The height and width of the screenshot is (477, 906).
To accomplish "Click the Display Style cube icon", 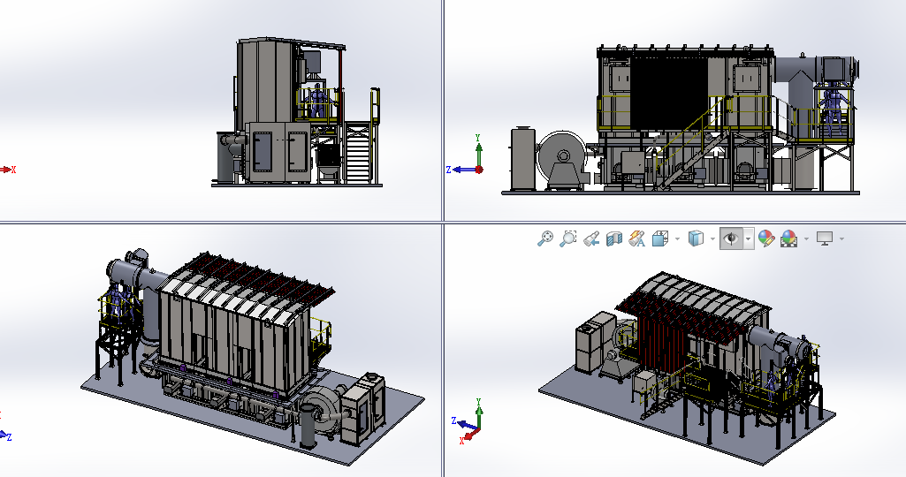I will point(696,238).
